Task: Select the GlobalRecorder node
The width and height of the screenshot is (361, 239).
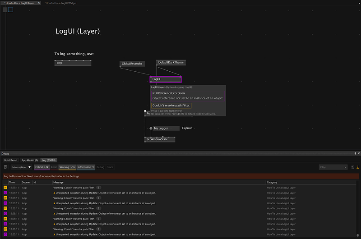Action: pyautogui.click(x=132, y=64)
